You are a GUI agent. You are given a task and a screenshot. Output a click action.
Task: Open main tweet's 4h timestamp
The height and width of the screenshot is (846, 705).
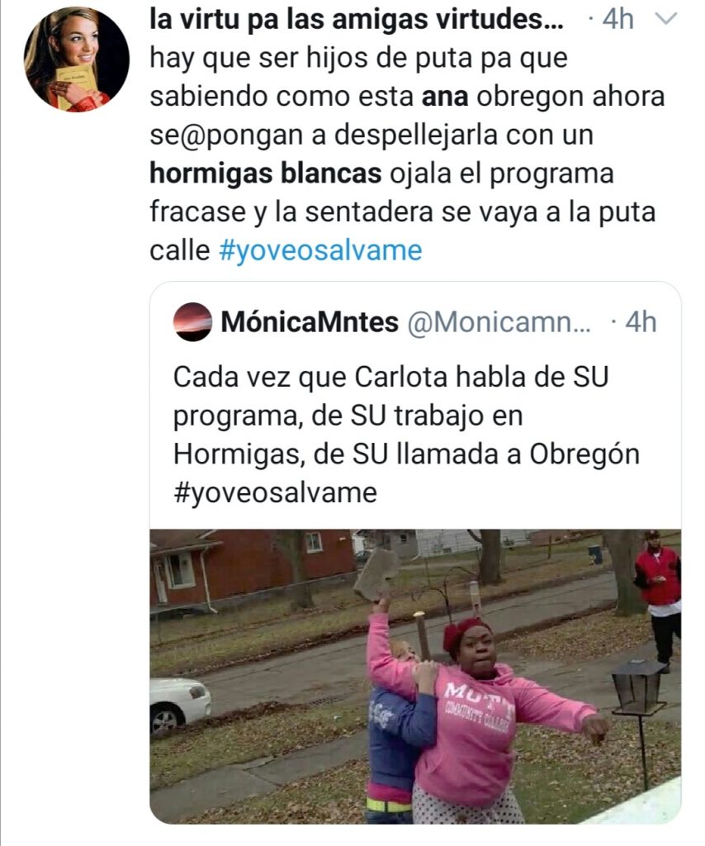617,20
